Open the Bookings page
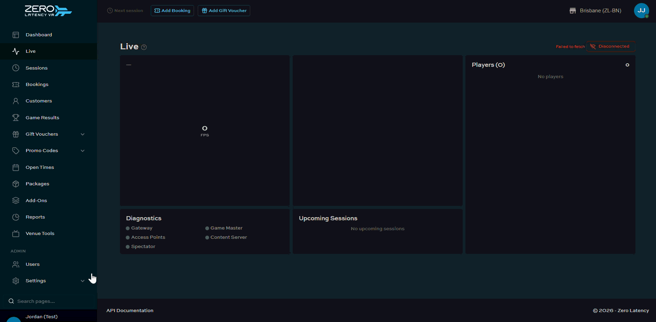Viewport: 656px width, 322px height. (48, 85)
